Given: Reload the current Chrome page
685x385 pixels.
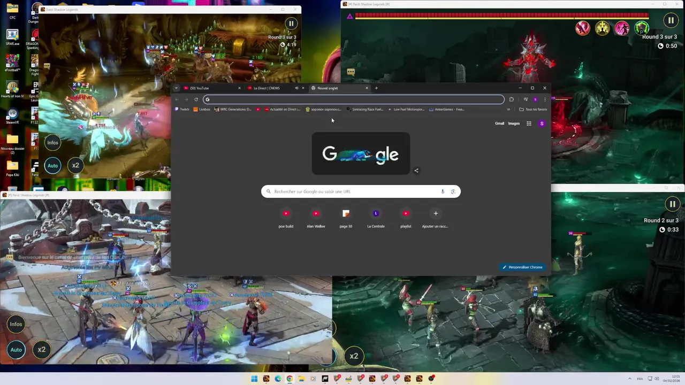Looking at the screenshot, I should click(196, 99).
